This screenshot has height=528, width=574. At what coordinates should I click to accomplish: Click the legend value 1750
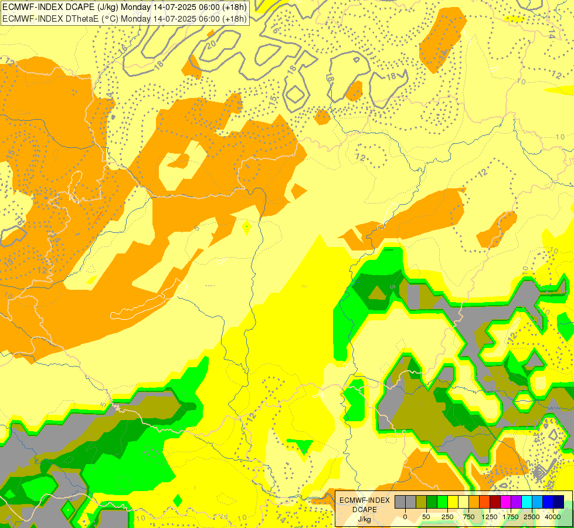pyautogui.click(x=511, y=517)
